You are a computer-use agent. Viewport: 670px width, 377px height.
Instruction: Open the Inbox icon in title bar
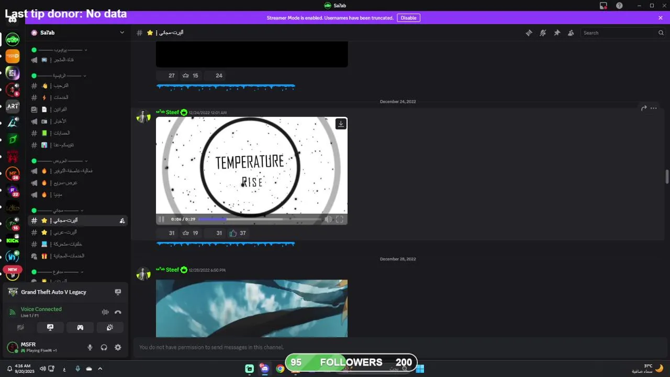[x=604, y=5]
